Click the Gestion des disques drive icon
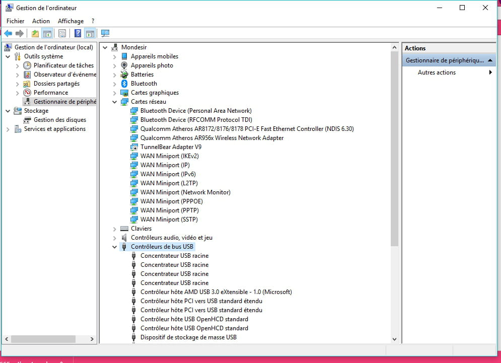The image size is (501, 363). click(27, 120)
